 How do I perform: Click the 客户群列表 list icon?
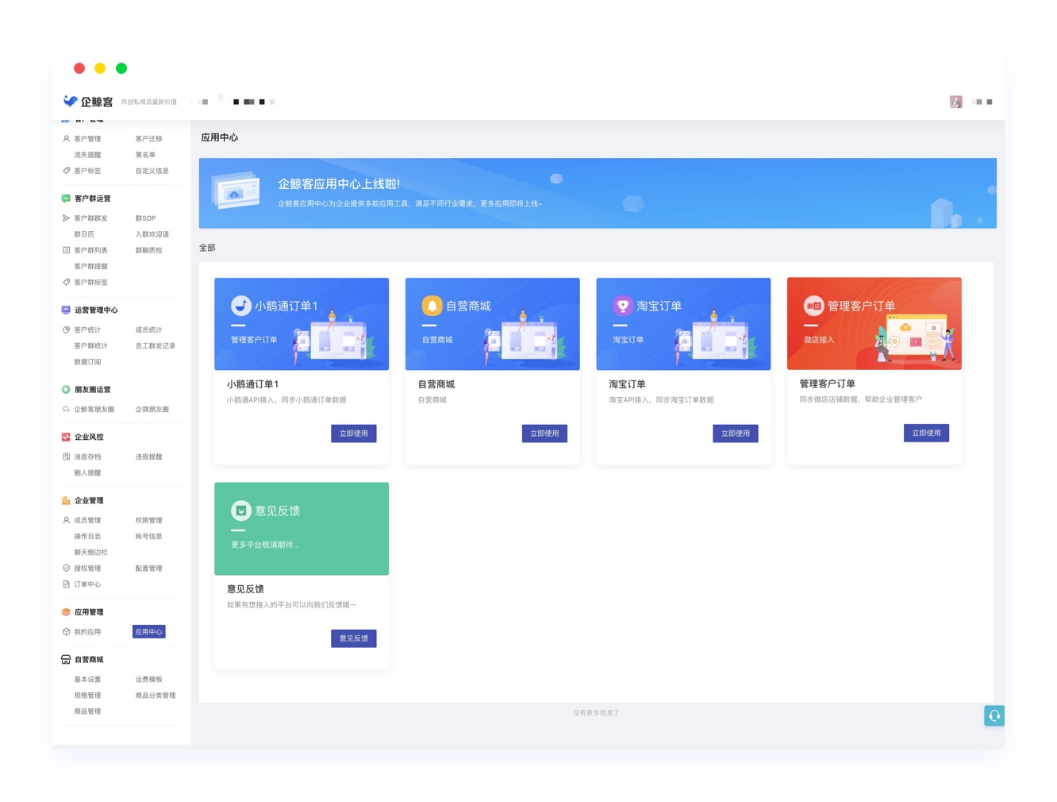pos(66,250)
